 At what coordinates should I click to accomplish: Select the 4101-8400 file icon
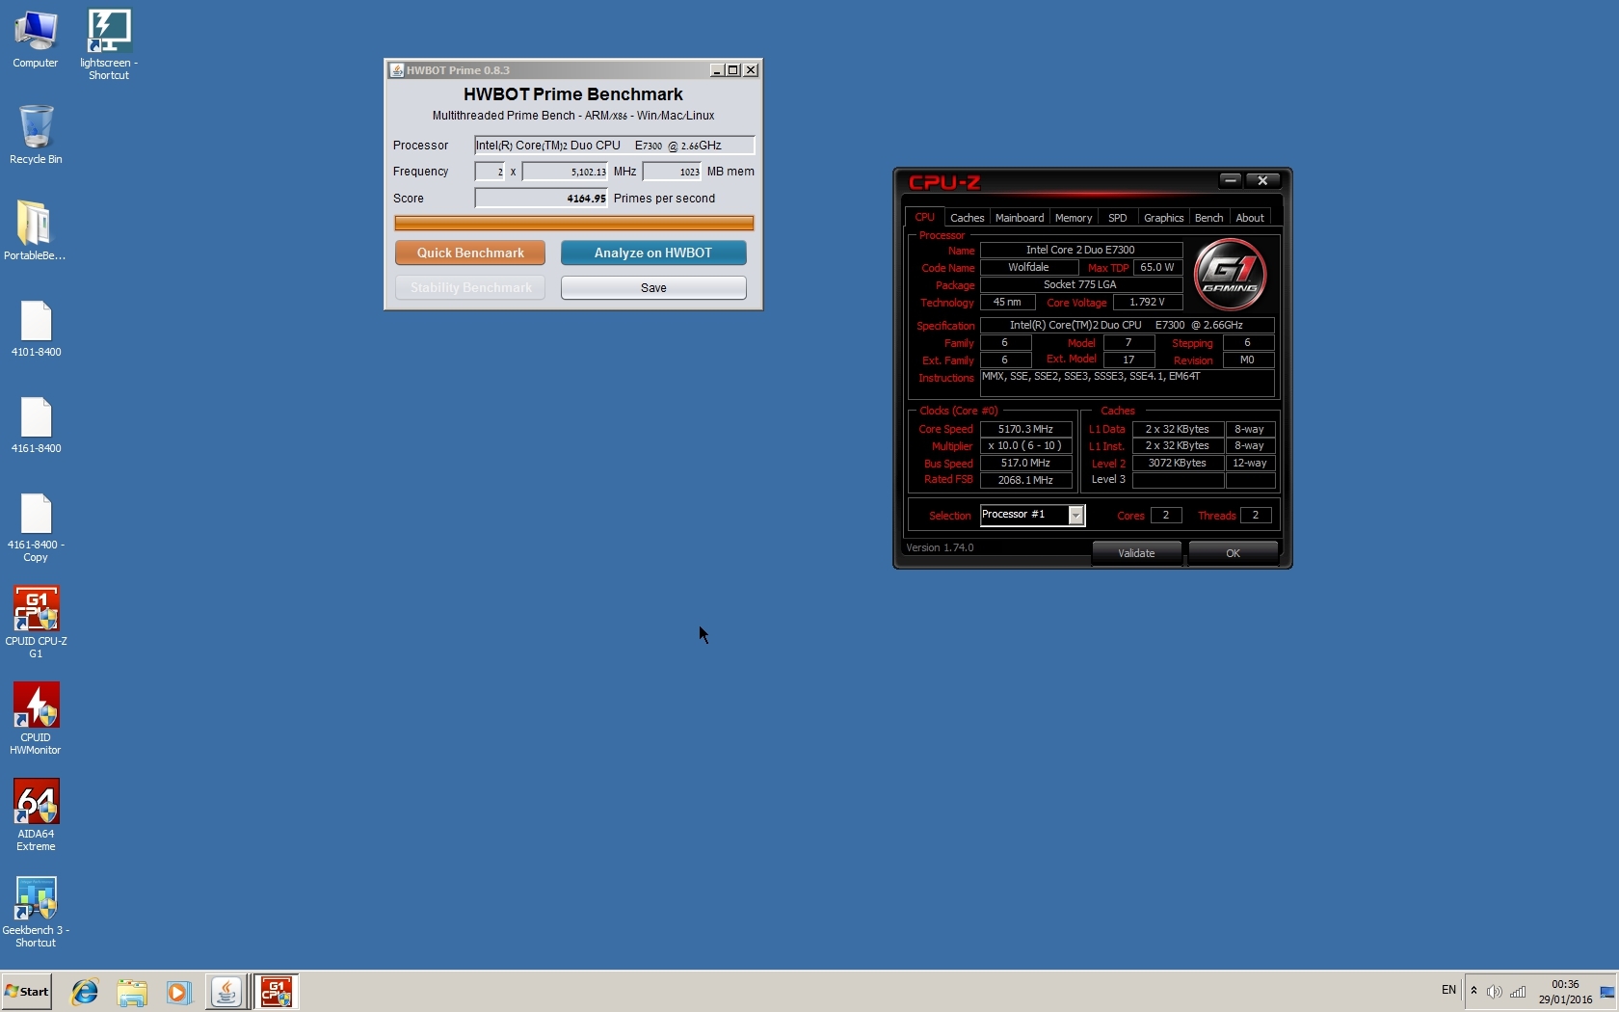(36, 329)
